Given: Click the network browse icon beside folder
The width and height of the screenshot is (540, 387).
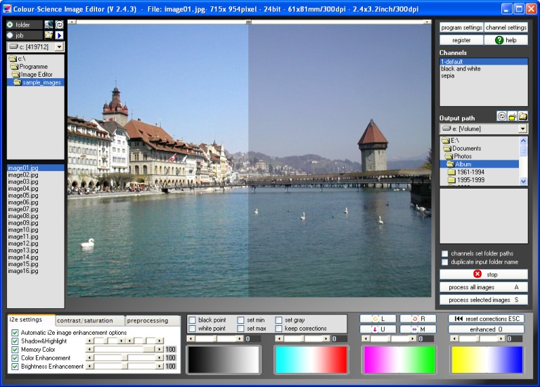Looking at the screenshot, I should pyautogui.click(x=49, y=25).
